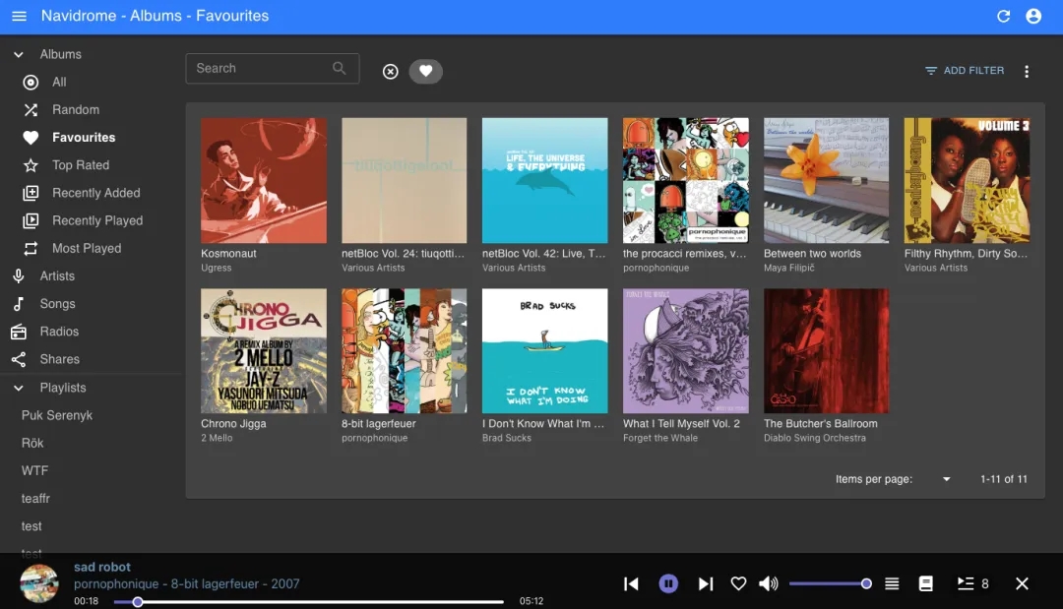Viewport: 1063px width, 609px height.
Task: Open the What I Tell Myself Vol. 2 cover
Action: pos(686,351)
